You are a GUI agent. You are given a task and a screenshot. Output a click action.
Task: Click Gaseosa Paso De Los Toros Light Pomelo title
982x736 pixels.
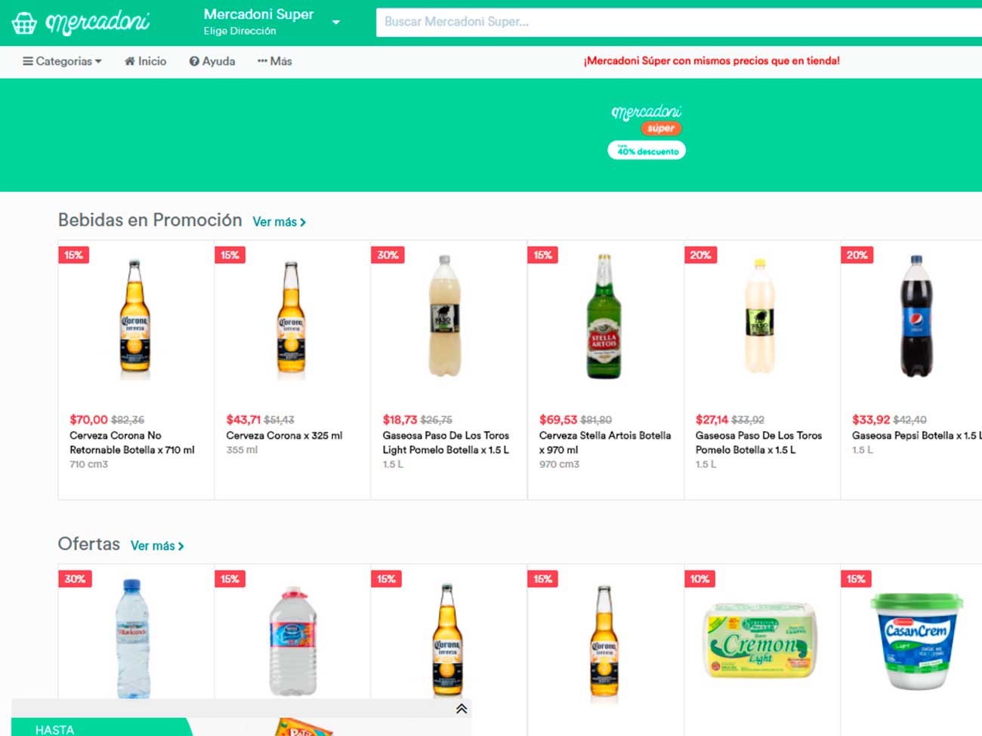click(x=446, y=442)
